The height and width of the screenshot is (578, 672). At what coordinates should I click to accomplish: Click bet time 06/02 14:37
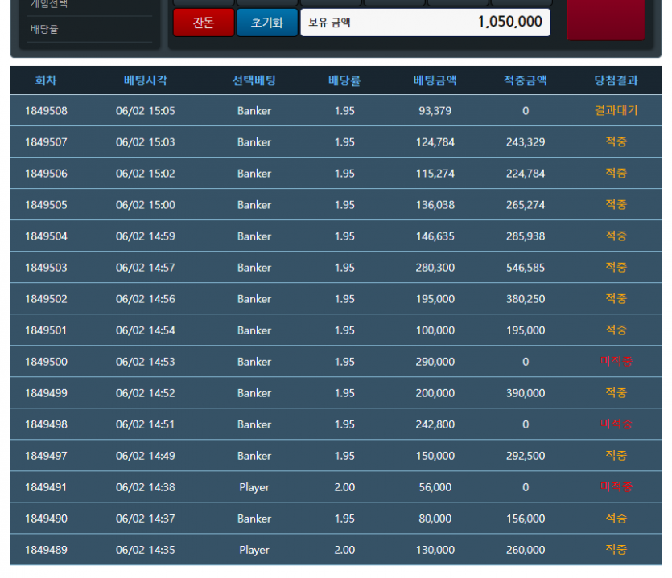146,519
